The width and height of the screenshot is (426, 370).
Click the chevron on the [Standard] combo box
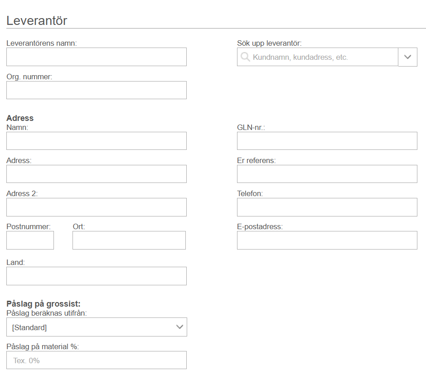click(180, 327)
